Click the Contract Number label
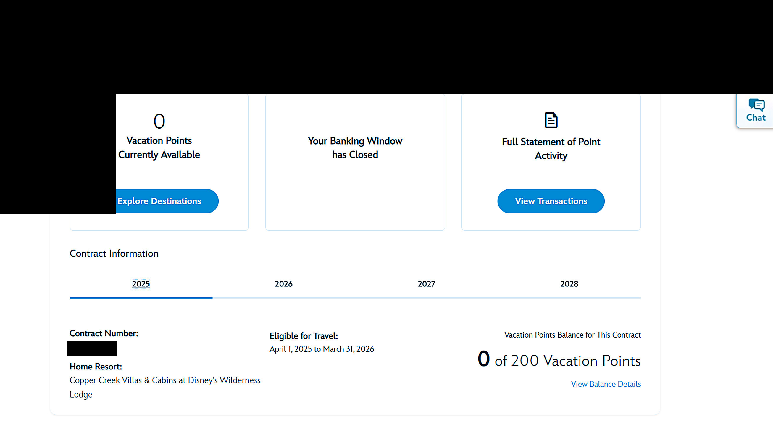 [x=104, y=333]
